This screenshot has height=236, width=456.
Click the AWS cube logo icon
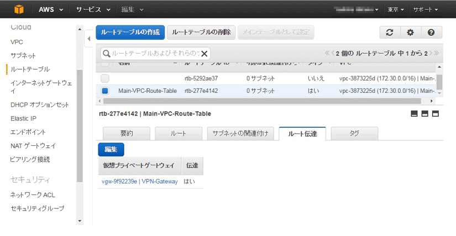pos(19,9)
